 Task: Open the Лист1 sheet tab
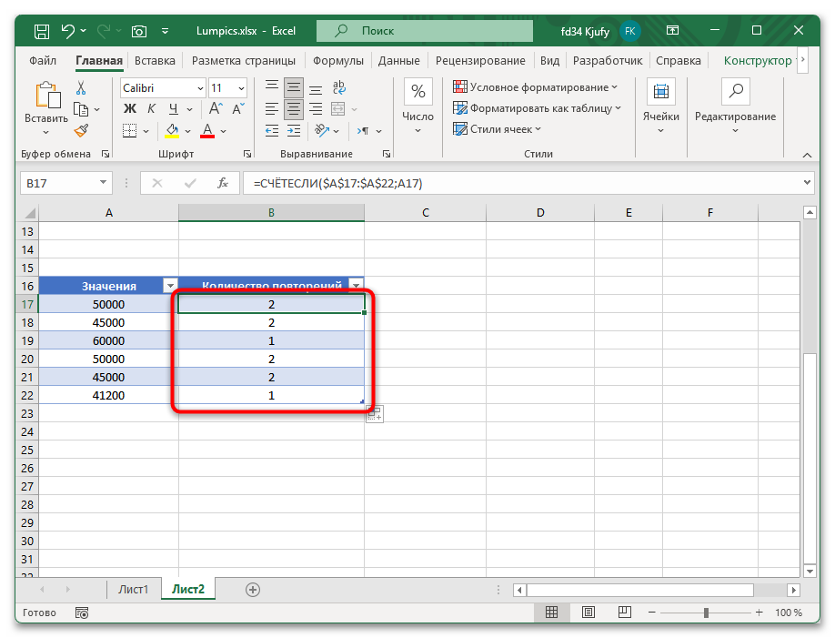pos(133,589)
